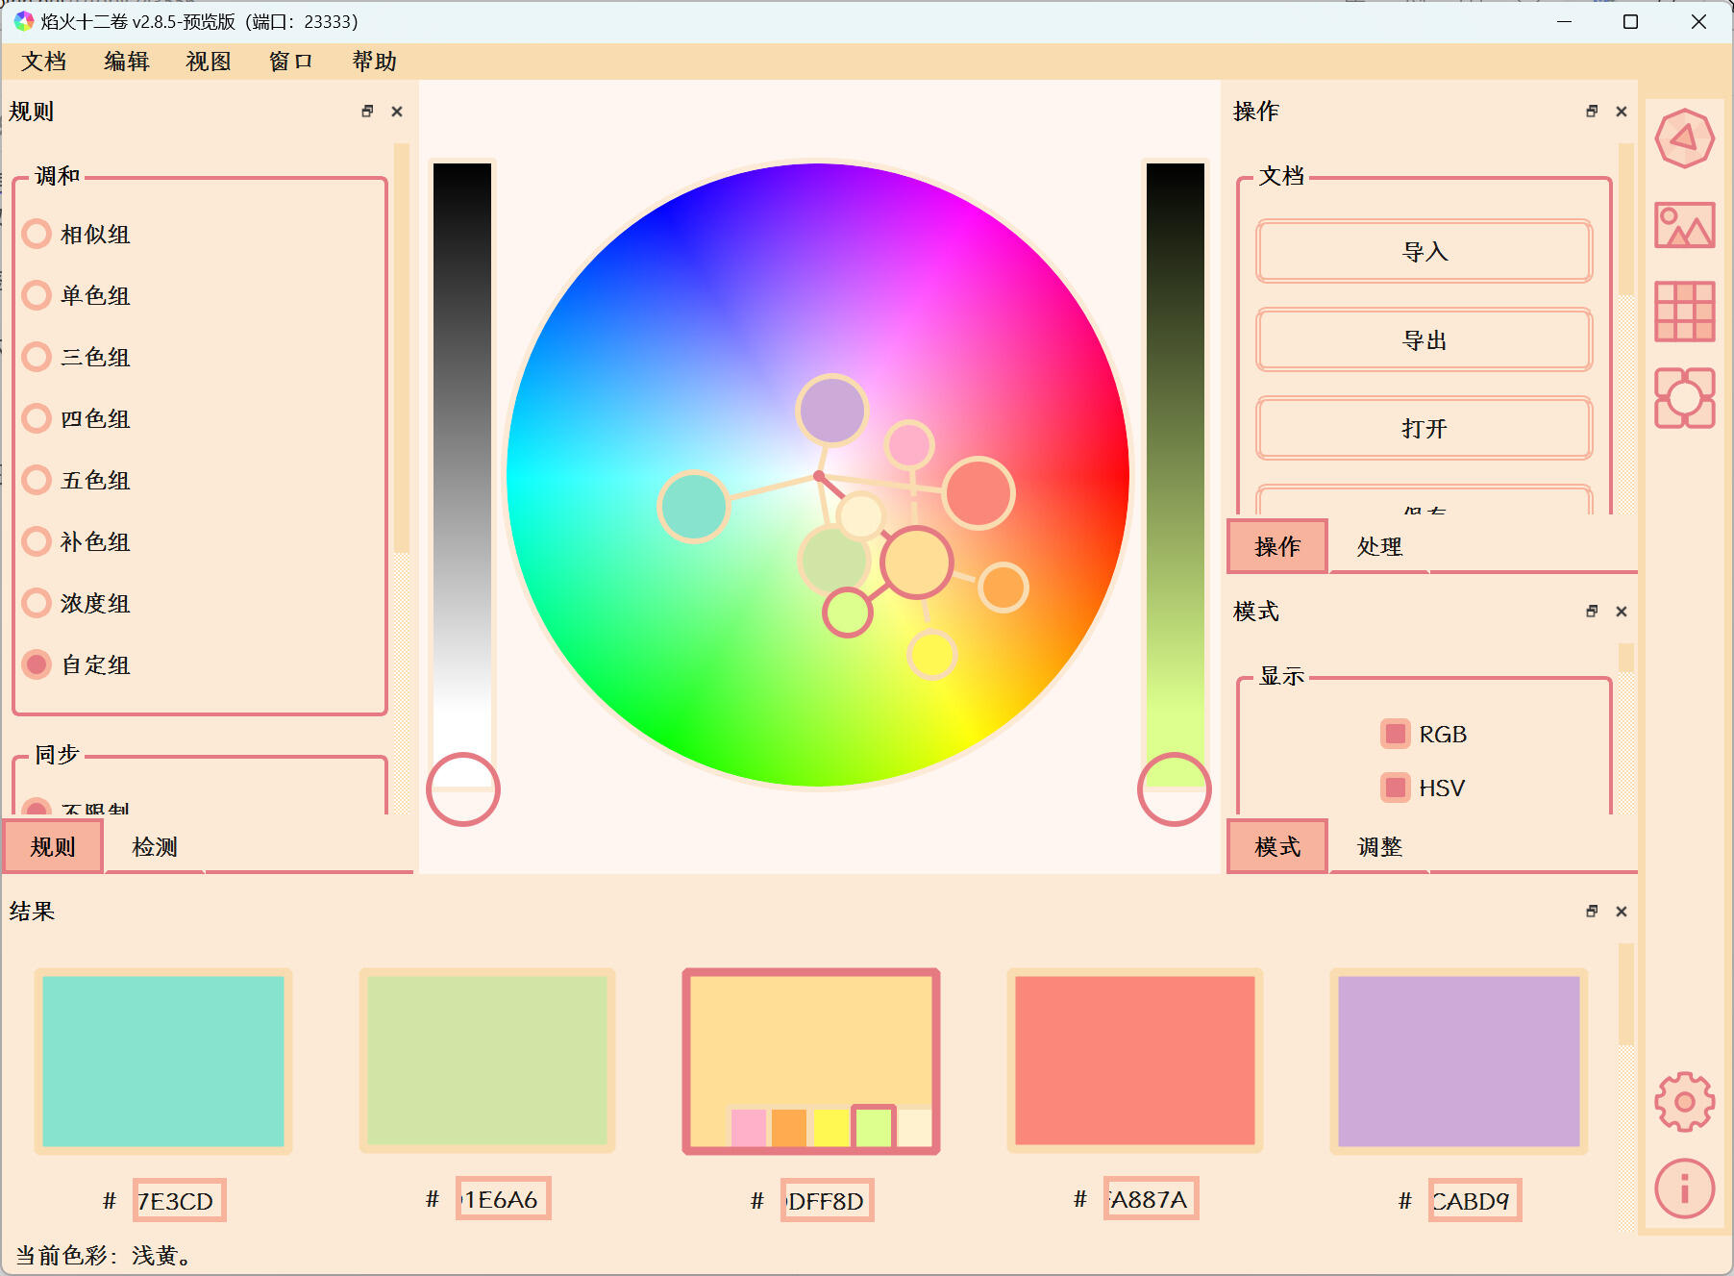Click the 导出 button
The image size is (1734, 1276).
click(1424, 340)
